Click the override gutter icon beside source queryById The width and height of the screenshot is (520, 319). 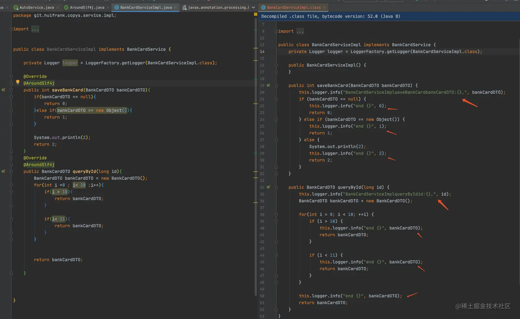(x=3, y=171)
